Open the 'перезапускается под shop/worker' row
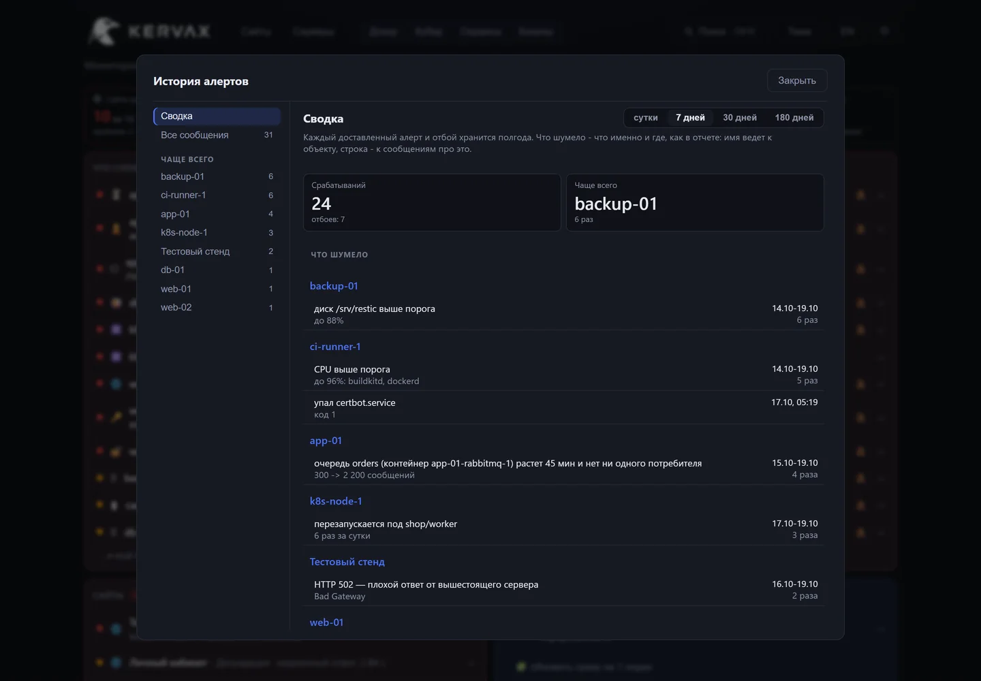This screenshot has width=981, height=681. point(564,529)
